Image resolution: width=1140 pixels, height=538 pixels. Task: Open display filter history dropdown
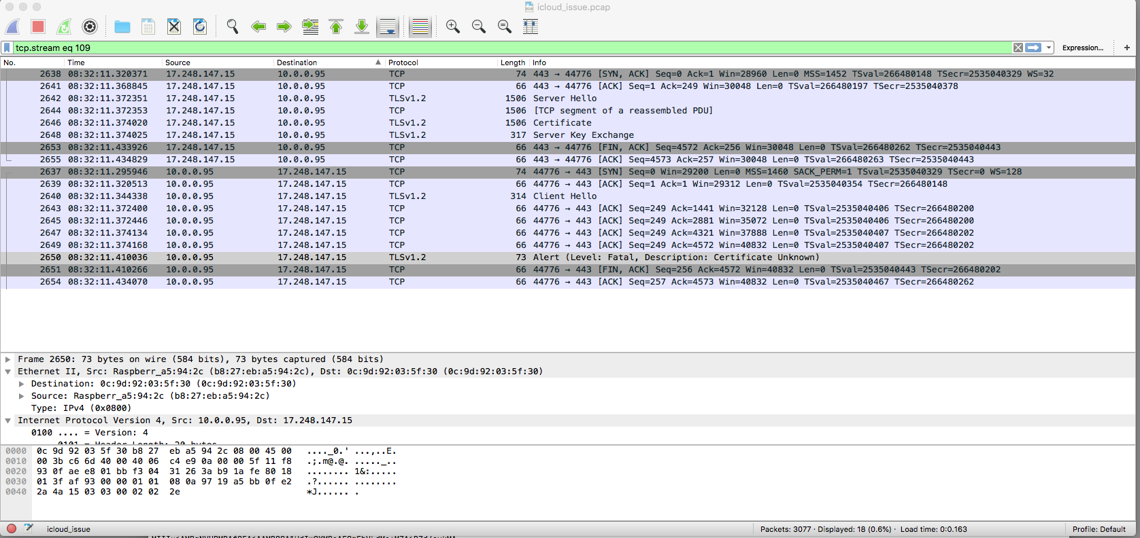click(1049, 48)
